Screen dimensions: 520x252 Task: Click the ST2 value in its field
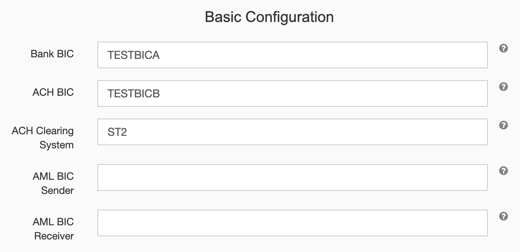tap(116, 132)
